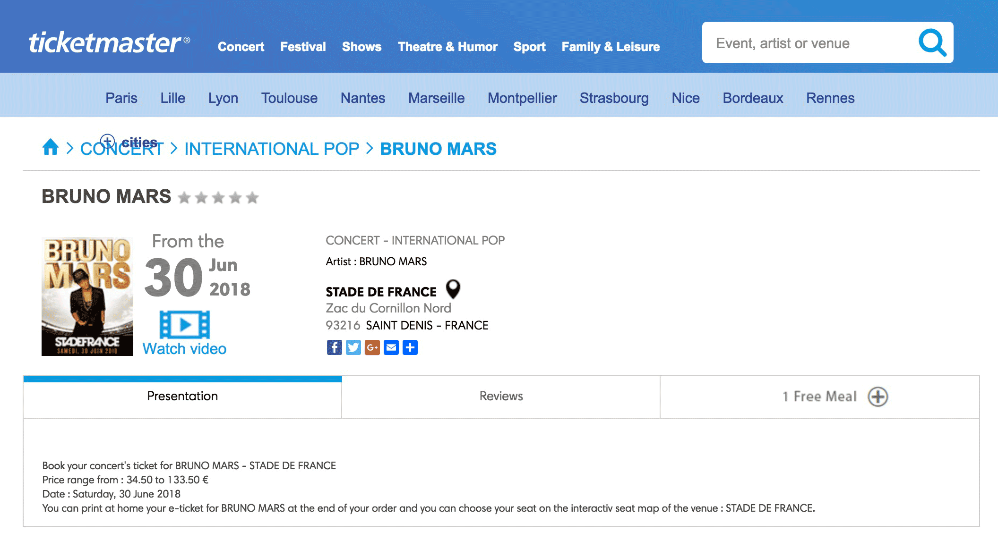998x540 pixels.
Task: Select Marseille city link
Action: (x=437, y=98)
